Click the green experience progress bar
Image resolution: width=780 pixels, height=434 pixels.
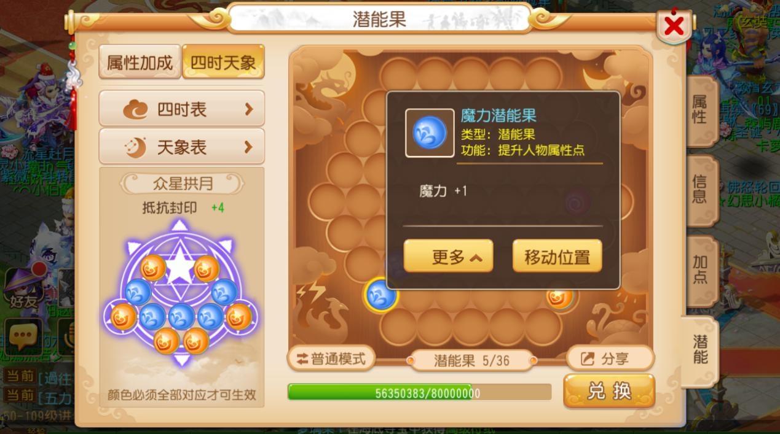[x=419, y=392]
